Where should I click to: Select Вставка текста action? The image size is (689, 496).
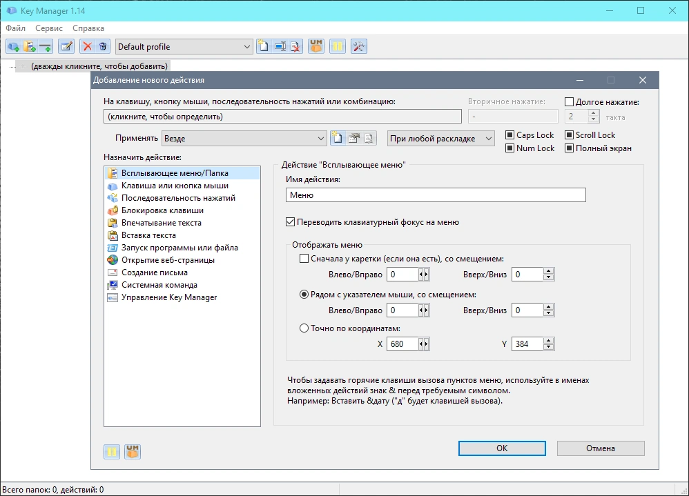(182, 235)
